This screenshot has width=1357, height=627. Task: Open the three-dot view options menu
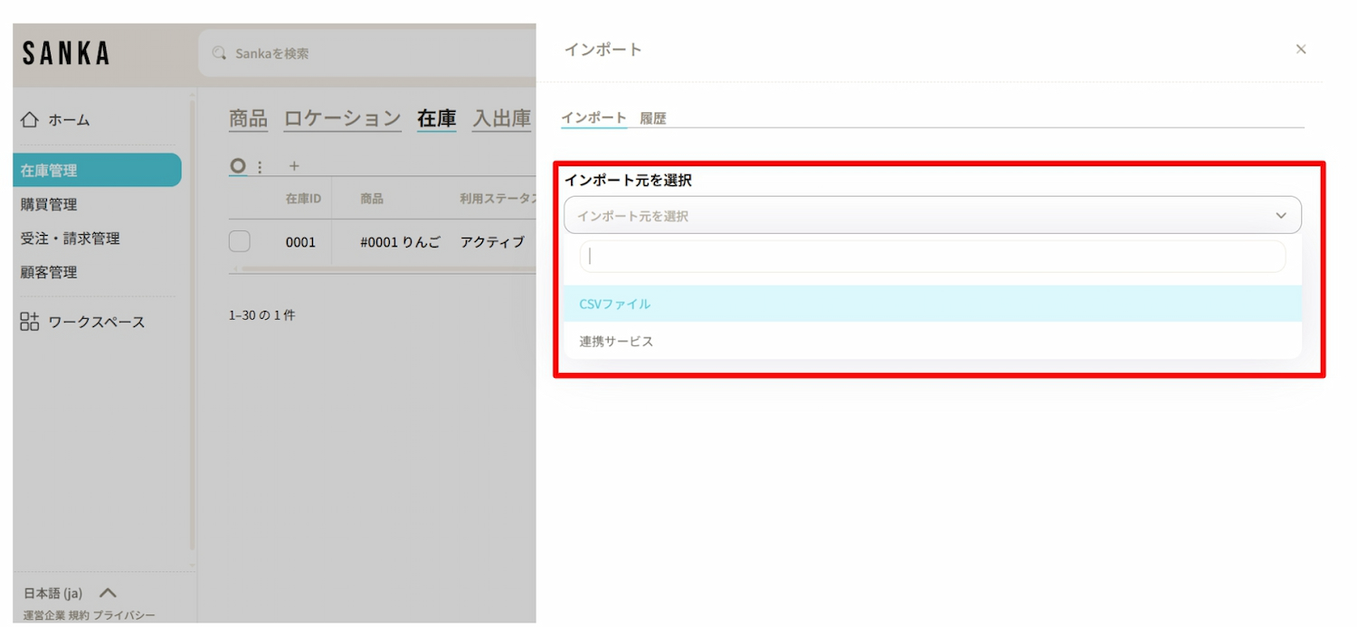click(x=261, y=166)
